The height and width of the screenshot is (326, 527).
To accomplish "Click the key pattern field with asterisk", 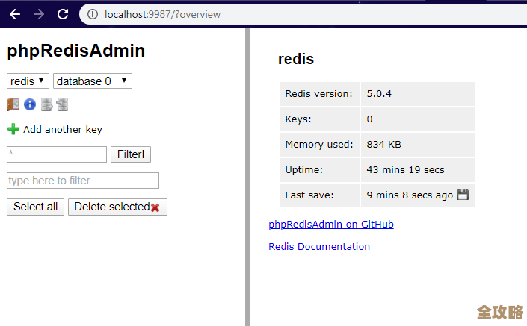I will coord(57,154).
